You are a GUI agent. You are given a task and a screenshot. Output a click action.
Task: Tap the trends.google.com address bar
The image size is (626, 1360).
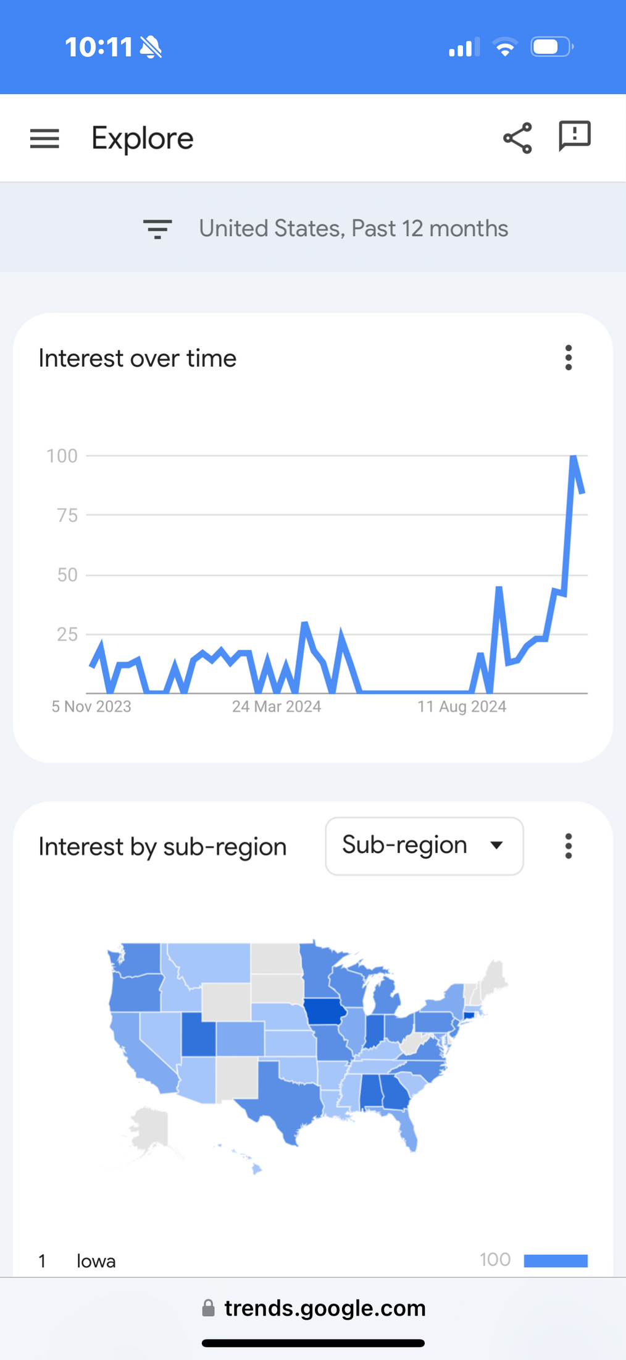[x=313, y=1308]
